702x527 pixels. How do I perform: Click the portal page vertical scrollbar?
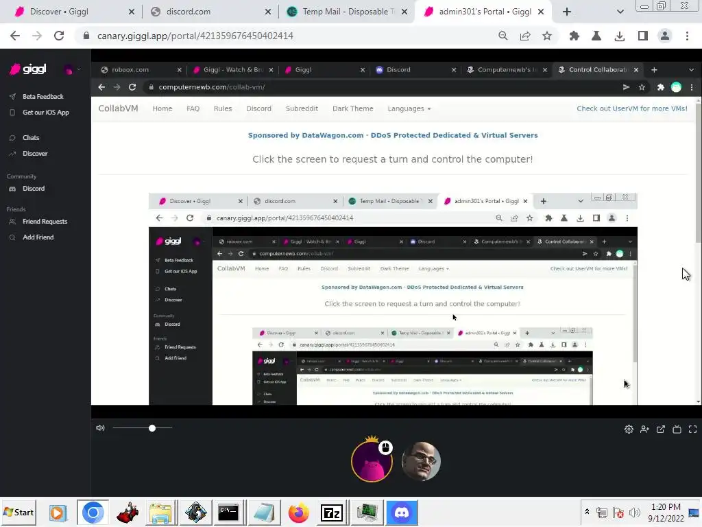[698, 175]
